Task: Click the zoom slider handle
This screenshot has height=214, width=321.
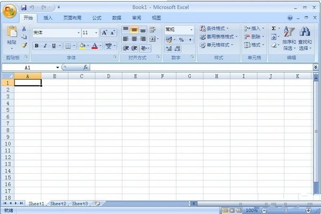Action: tap(286, 210)
